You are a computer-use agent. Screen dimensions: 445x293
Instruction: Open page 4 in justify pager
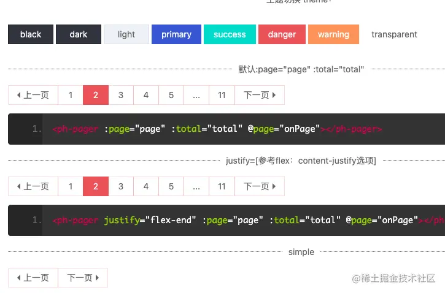[146, 186]
